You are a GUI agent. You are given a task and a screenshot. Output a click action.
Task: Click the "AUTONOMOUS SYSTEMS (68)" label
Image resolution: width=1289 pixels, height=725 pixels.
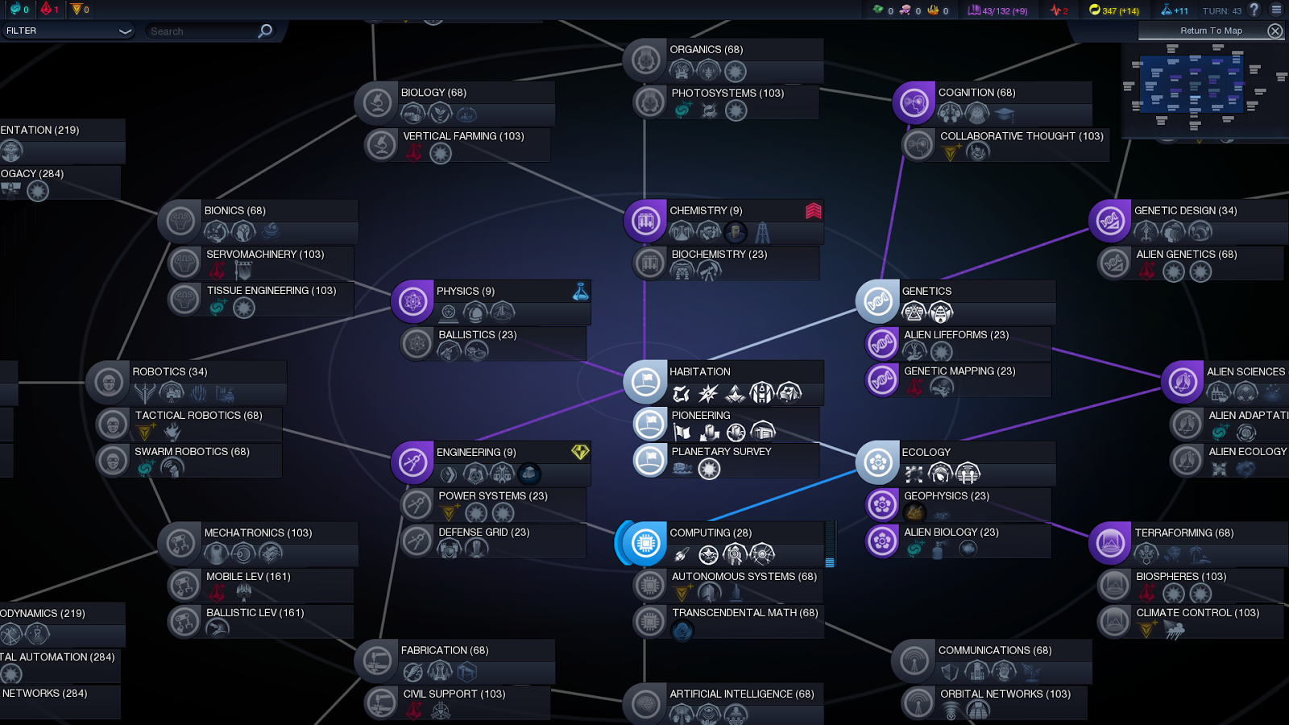(744, 577)
